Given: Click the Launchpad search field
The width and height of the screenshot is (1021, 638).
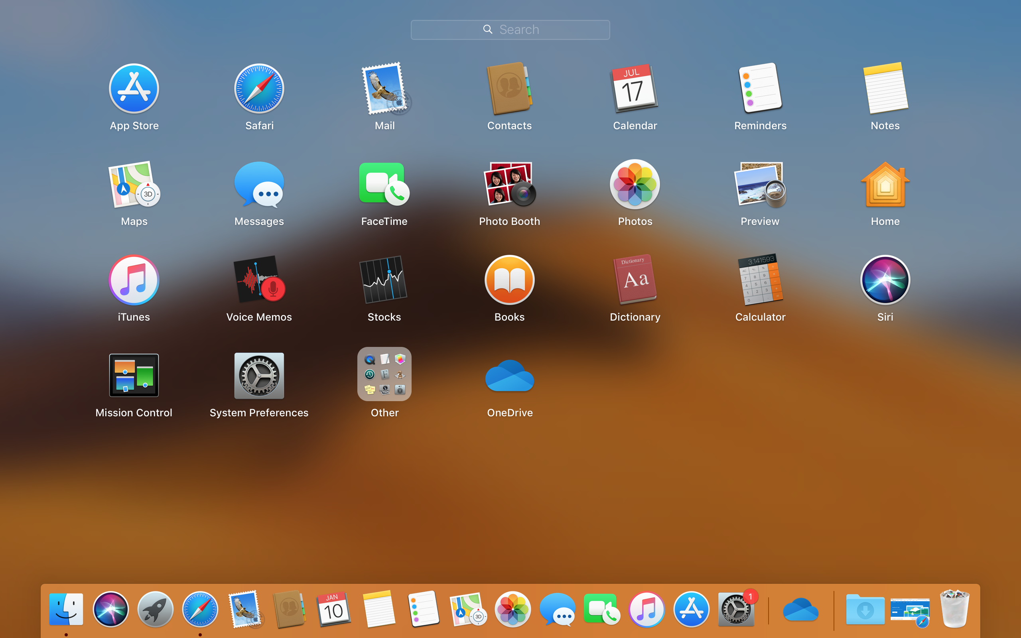Looking at the screenshot, I should (510, 30).
